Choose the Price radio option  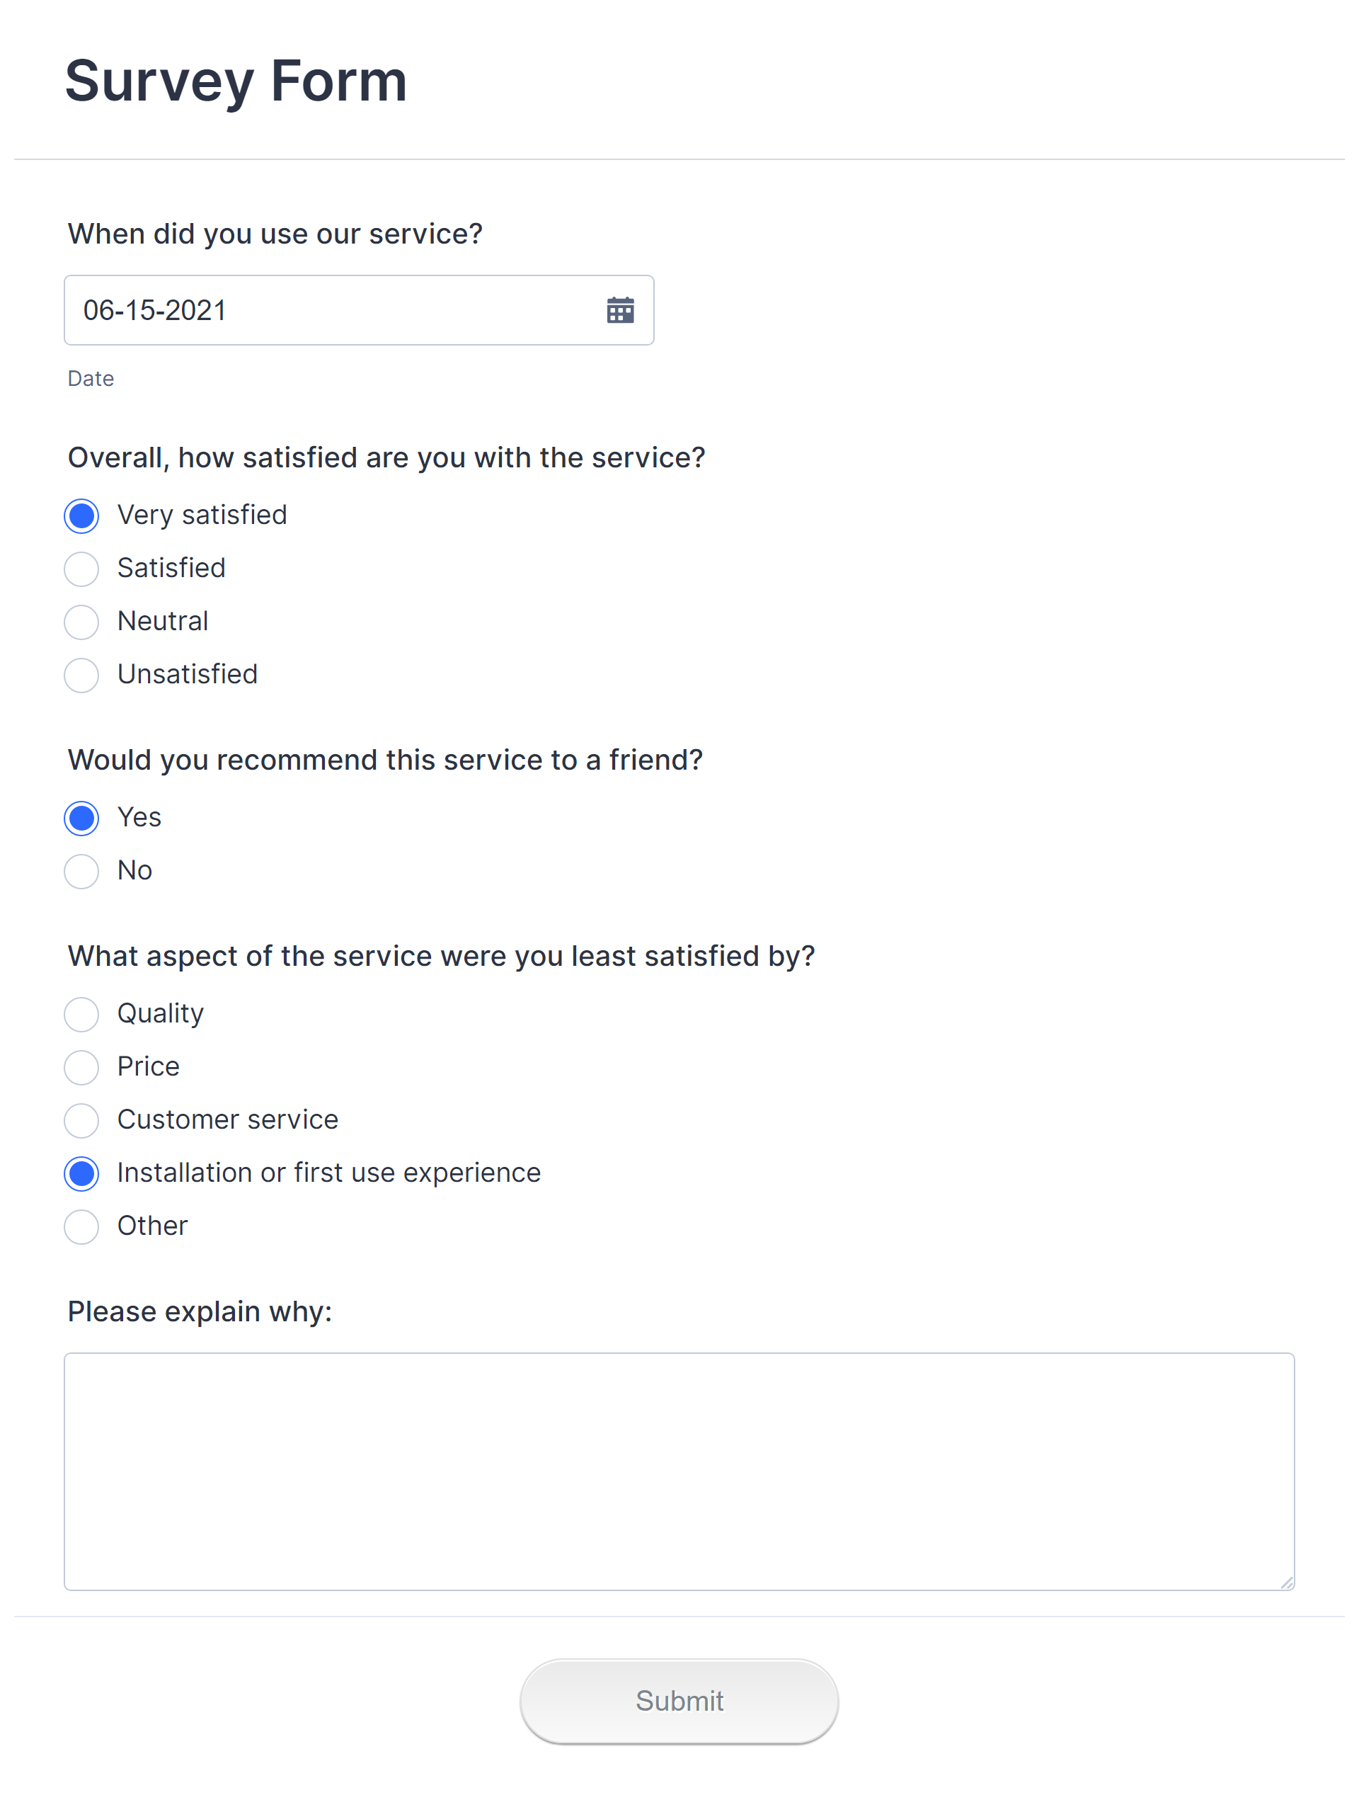tap(82, 1067)
